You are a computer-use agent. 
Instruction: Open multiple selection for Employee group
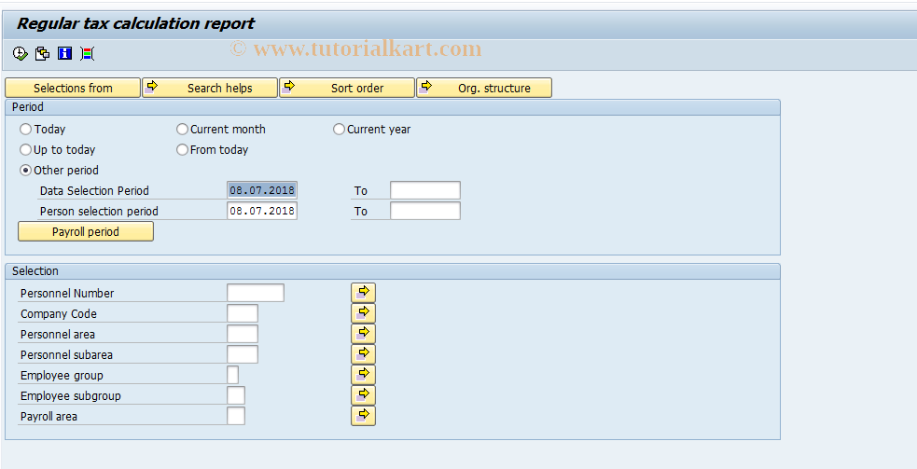pos(363,375)
